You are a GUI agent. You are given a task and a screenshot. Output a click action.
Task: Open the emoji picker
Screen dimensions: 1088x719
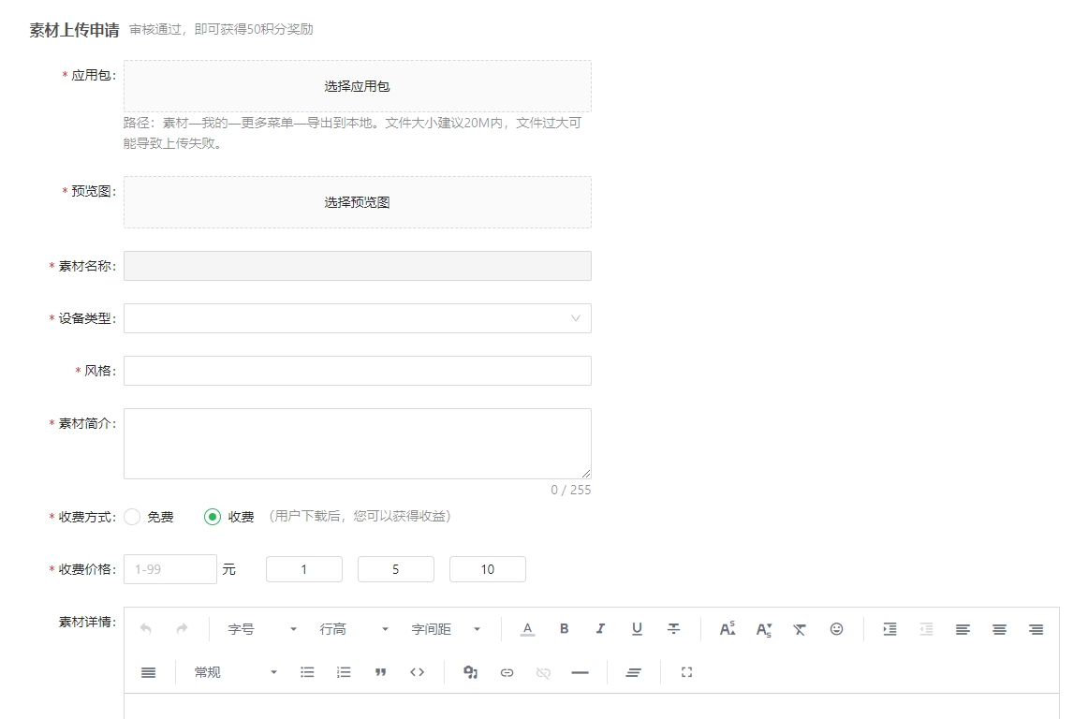pyautogui.click(x=837, y=629)
